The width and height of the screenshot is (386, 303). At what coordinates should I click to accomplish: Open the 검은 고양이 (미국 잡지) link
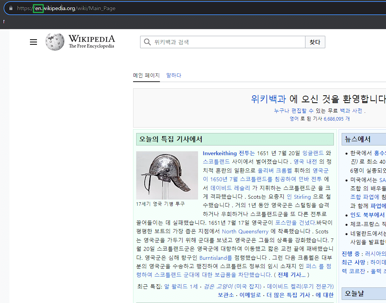point(232,287)
